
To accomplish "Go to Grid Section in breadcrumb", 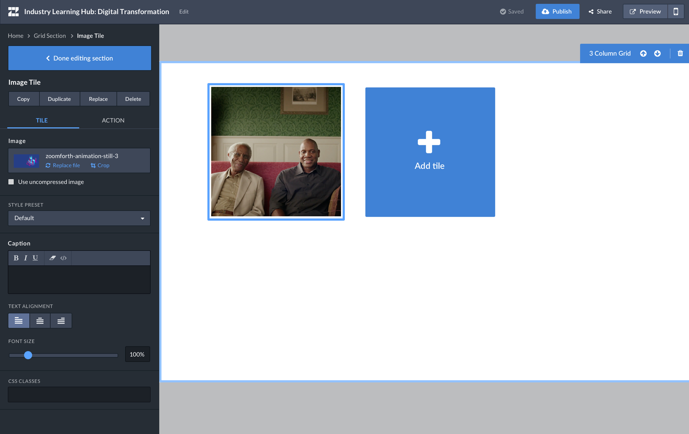I will [50, 36].
